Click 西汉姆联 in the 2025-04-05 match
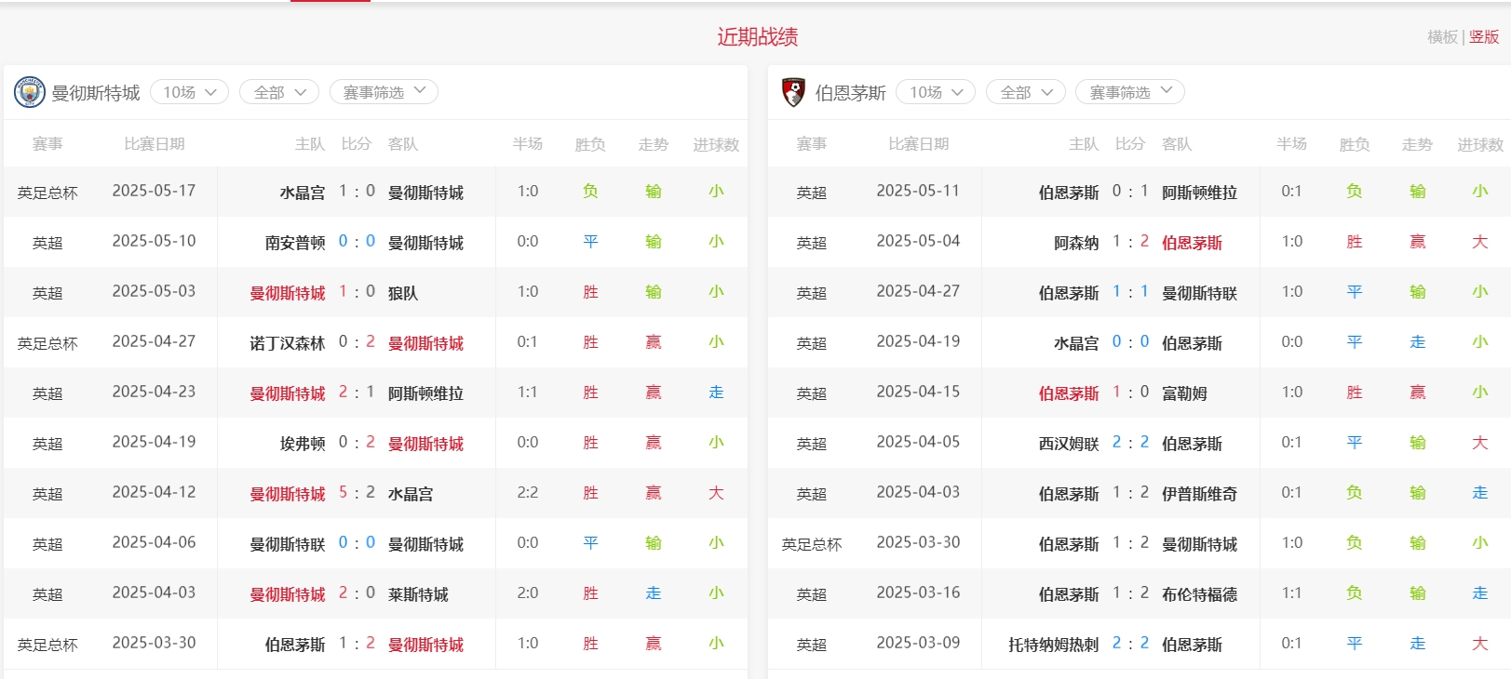Image resolution: width=1511 pixels, height=679 pixels. coord(1069,444)
